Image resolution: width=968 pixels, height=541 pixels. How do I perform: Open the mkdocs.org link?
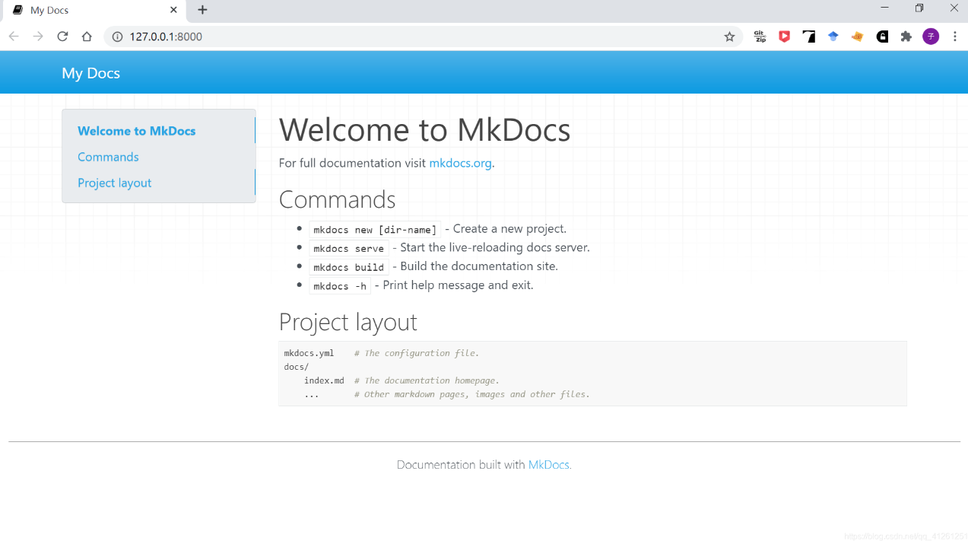[460, 163]
